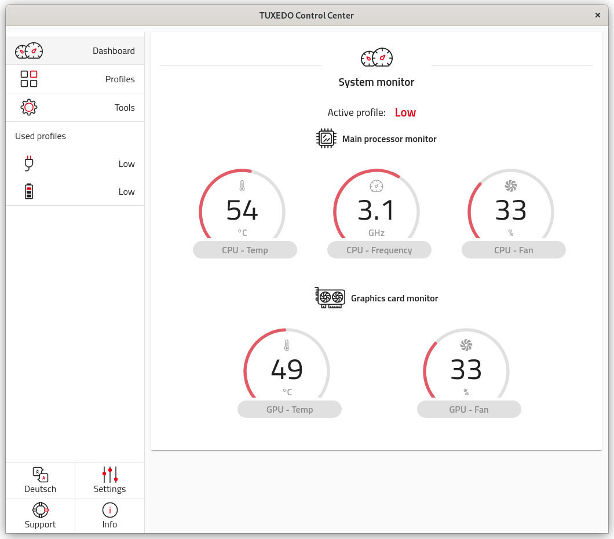Click the plug icon next to the Low profile
The width and height of the screenshot is (614, 539).
coord(29,163)
